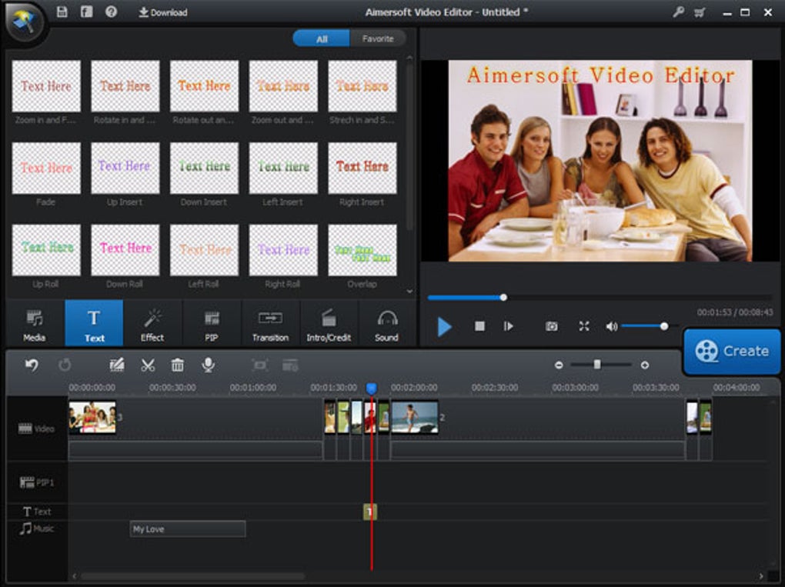Select the All filter toggle
The height and width of the screenshot is (587, 785).
[x=322, y=38]
